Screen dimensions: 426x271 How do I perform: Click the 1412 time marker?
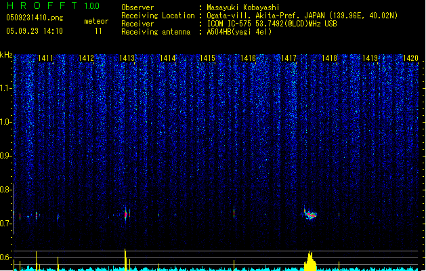(86, 58)
